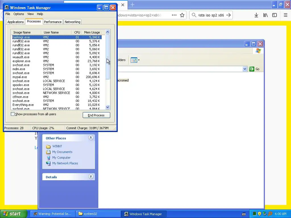This screenshot has height=218, width=291.
Task: Switch to Performance tab
Action: click(53, 22)
